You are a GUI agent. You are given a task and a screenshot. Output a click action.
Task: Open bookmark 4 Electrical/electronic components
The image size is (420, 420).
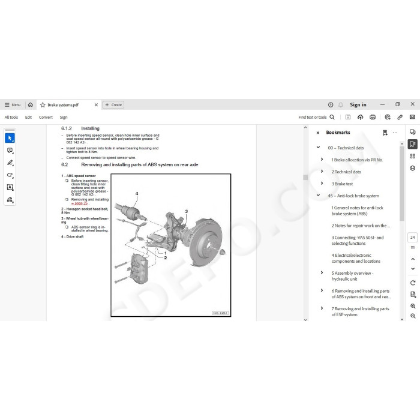(x=356, y=258)
